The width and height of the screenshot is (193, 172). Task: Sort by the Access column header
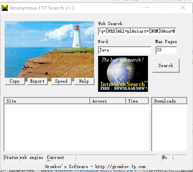click(108, 101)
